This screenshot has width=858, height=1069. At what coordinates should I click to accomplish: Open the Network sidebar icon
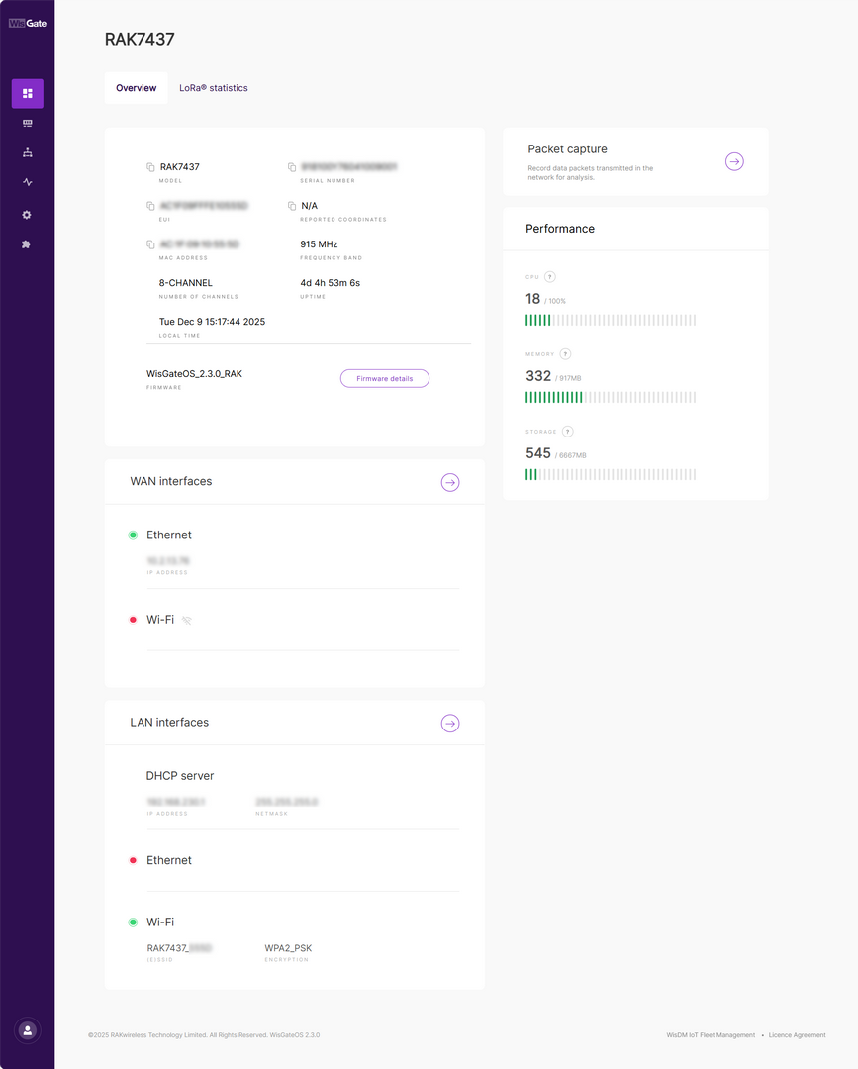click(x=28, y=153)
